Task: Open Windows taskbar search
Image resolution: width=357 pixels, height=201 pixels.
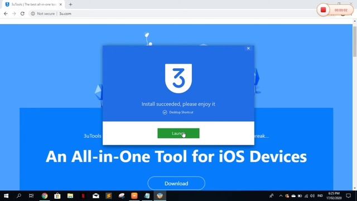Action: [x=19, y=196]
